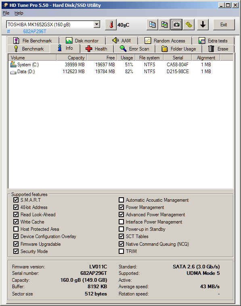Expand the TOSHIBA MK1652GSX drive dropdown

point(96,25)
